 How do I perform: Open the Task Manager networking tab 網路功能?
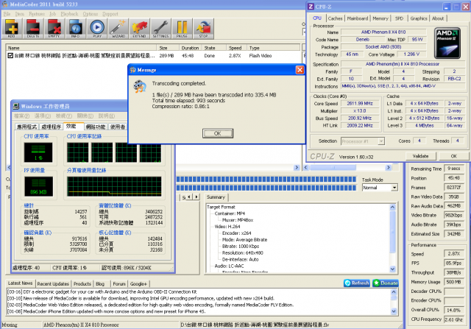pyautogui.click(x=96, y=127)
